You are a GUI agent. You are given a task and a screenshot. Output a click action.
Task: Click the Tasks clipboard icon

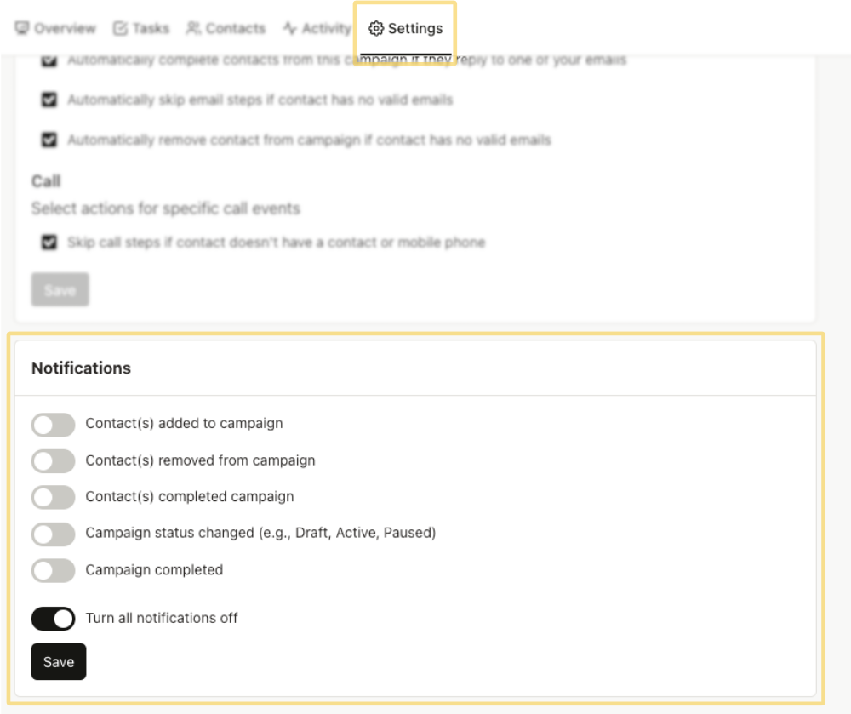(x=121, y=28)
